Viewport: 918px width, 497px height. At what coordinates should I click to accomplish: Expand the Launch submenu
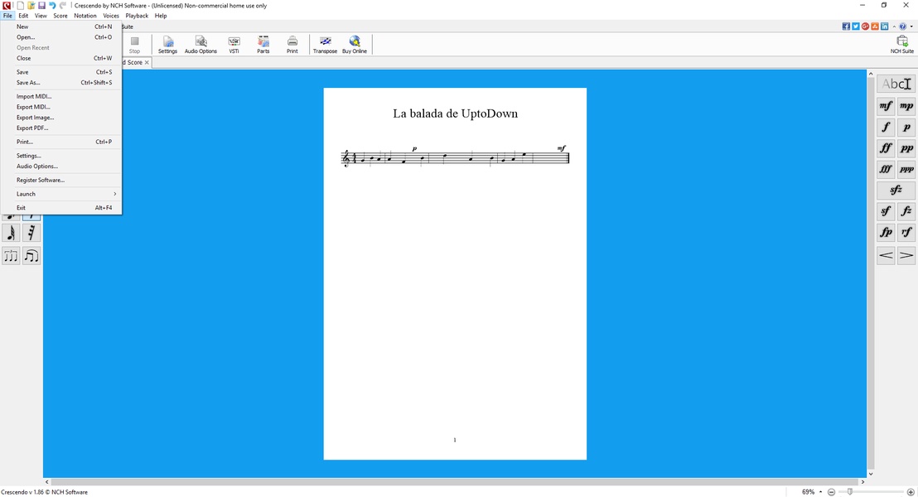coord(61,194)
